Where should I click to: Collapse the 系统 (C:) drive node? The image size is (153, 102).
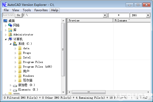[10, 44]
